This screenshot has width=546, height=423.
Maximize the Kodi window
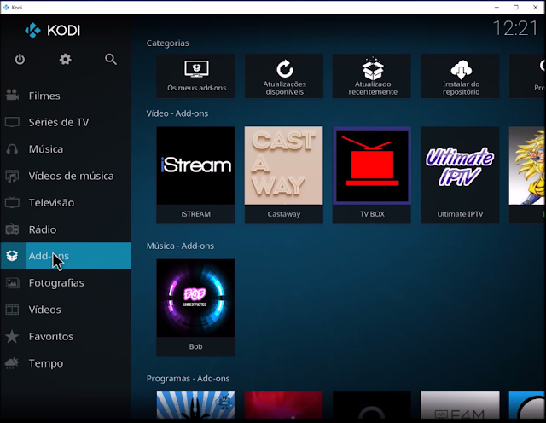coord(516,8)
